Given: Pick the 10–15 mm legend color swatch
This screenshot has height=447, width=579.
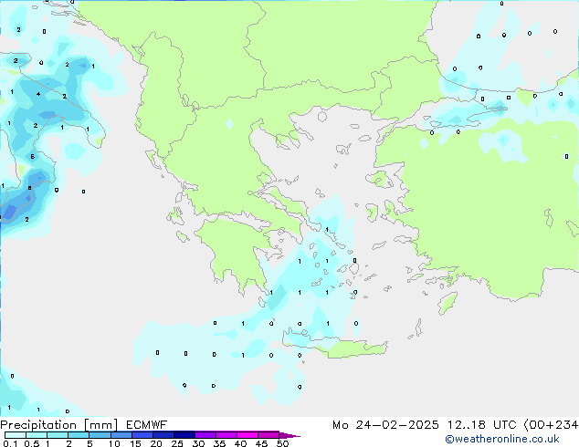Looking at the screenshot, I should [x=121, y=435].
